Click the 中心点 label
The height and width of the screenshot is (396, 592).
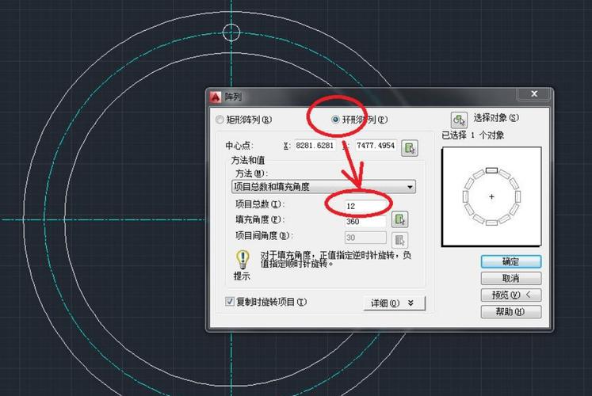239,146
